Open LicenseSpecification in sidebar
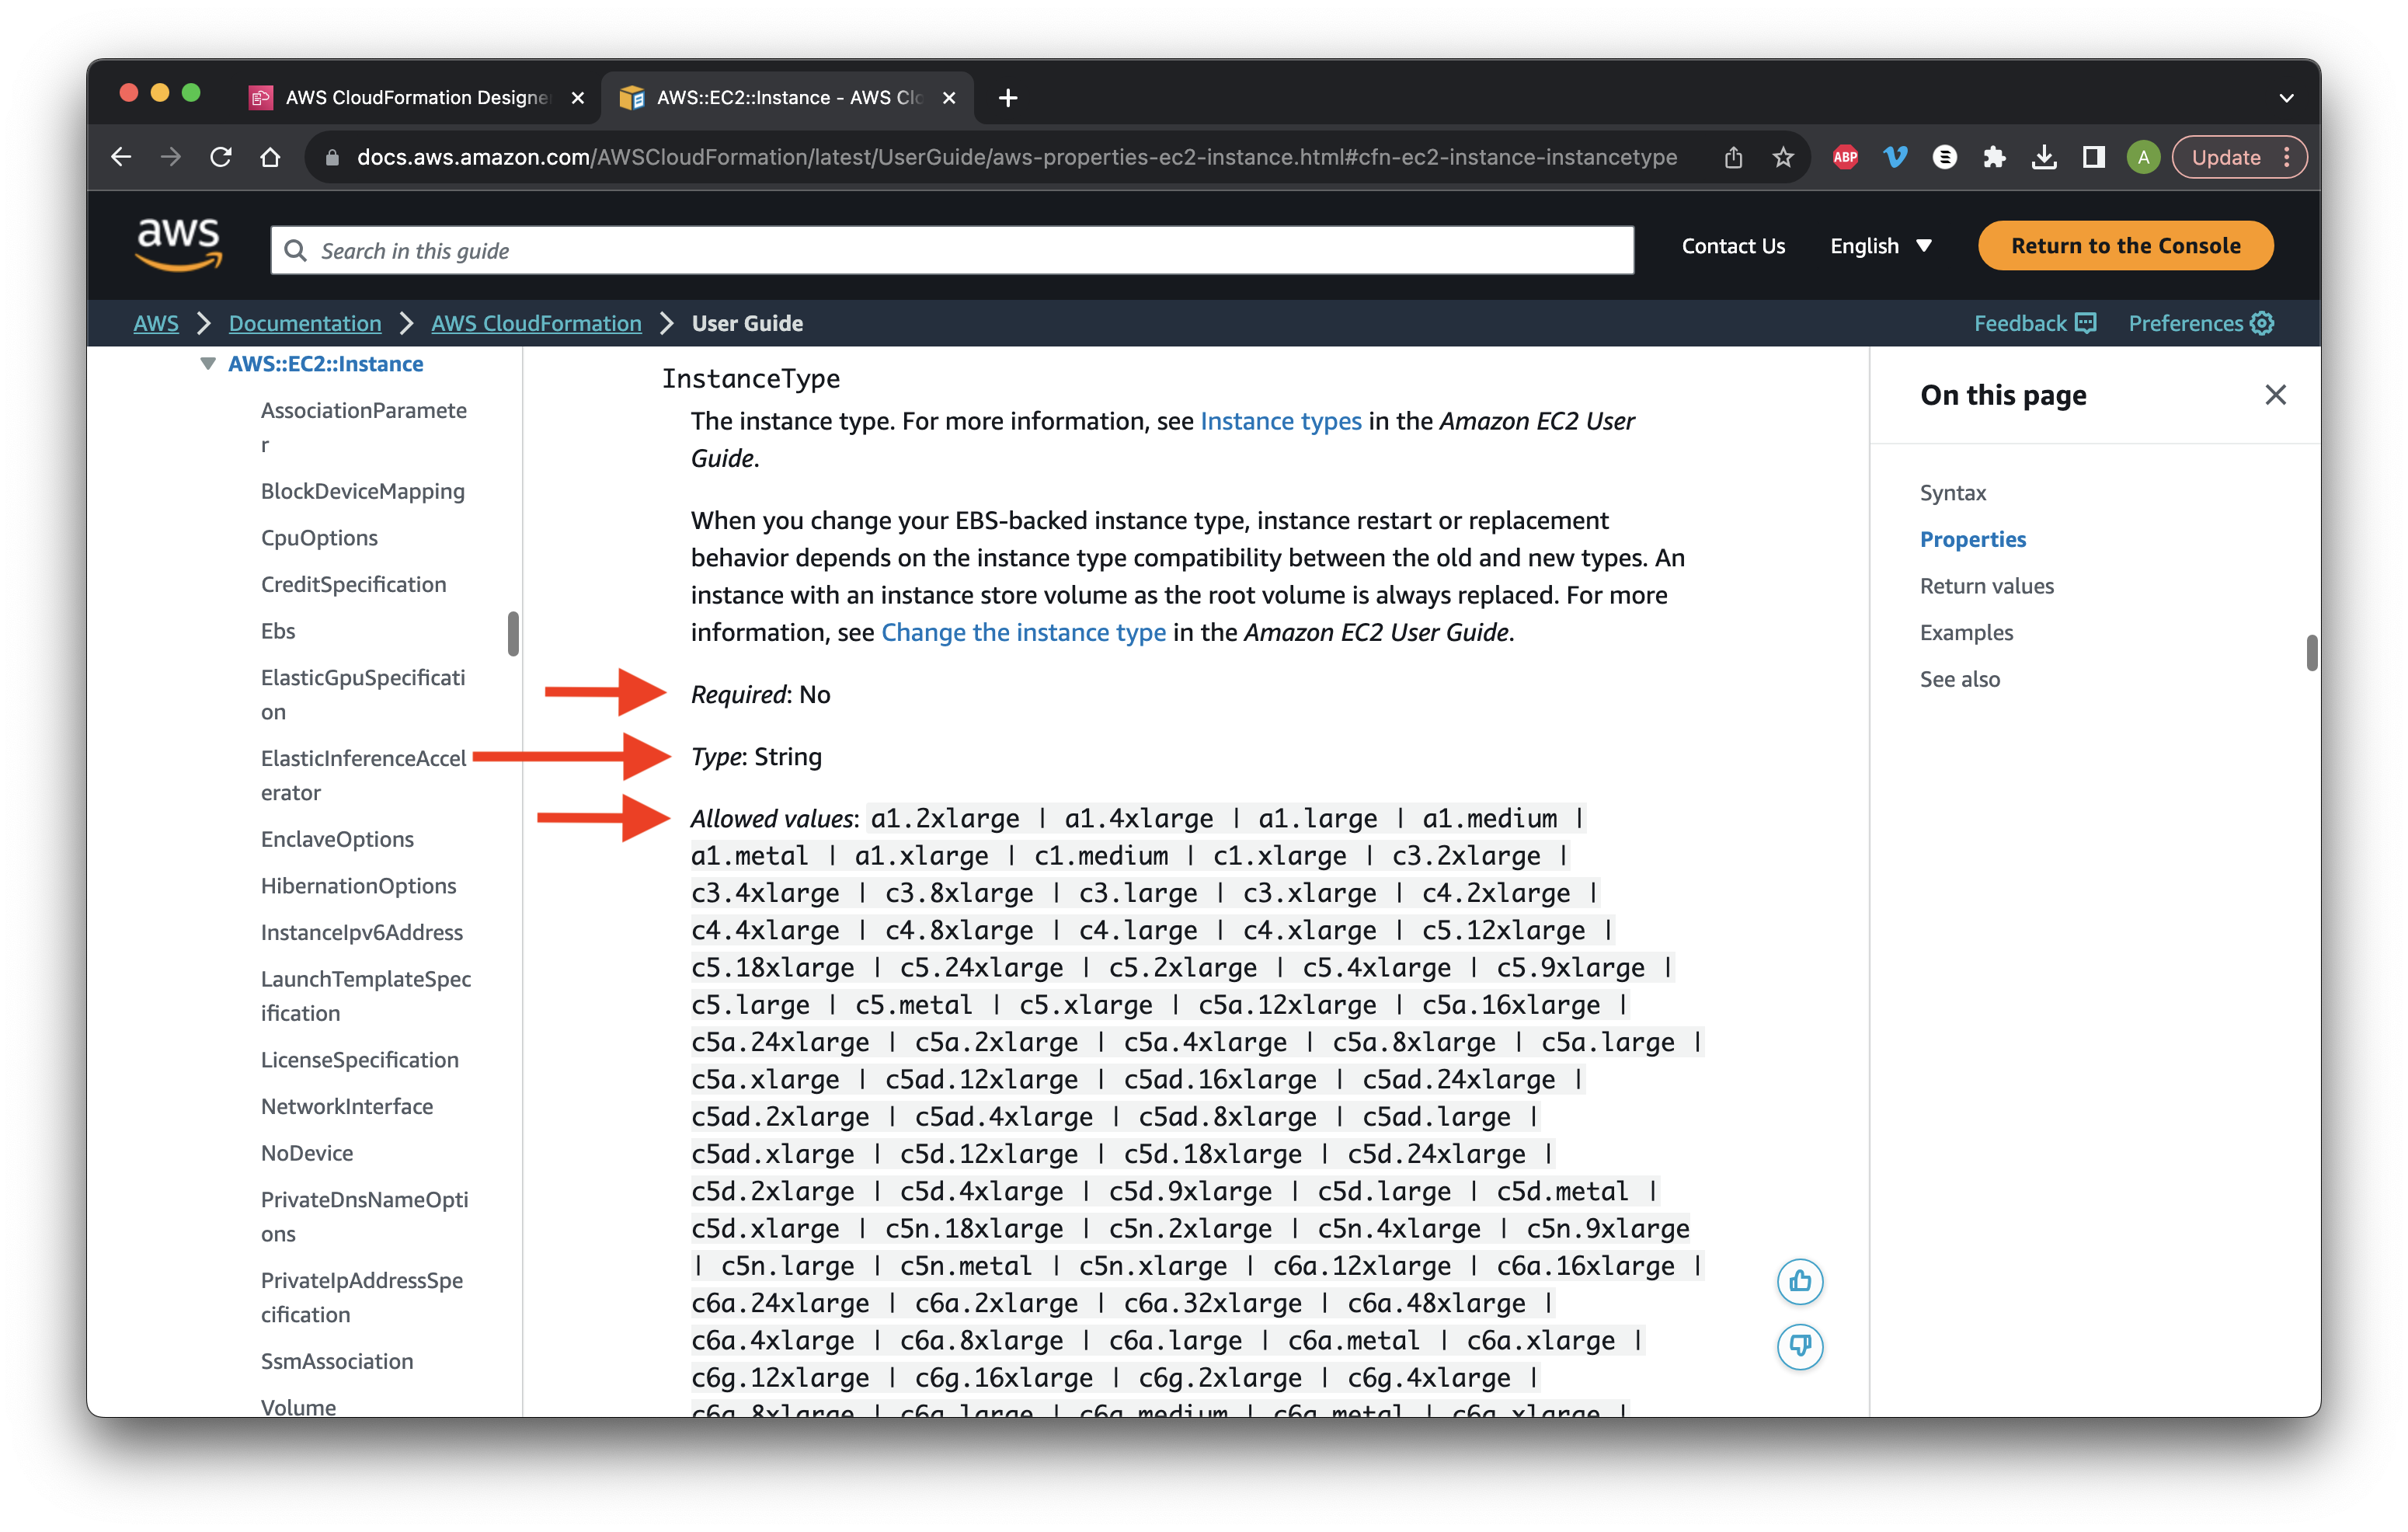The image size is (2408, 1532). coord(359,1060)
